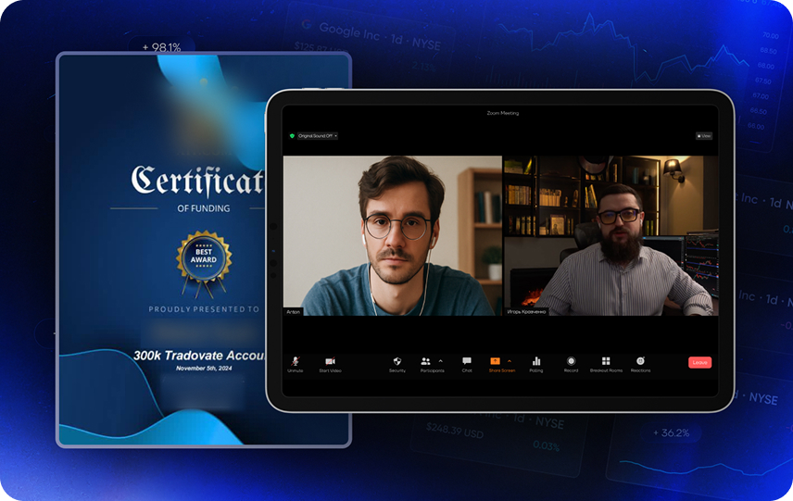Click the View button in Zoom
793x501 pixels.
[x=704, y=136]
